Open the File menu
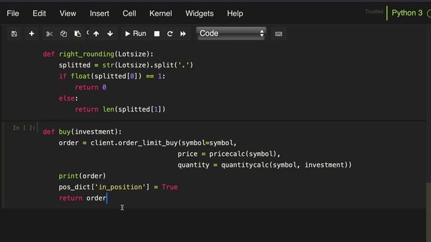The image size is (431, 242). [x=13, y=13]
